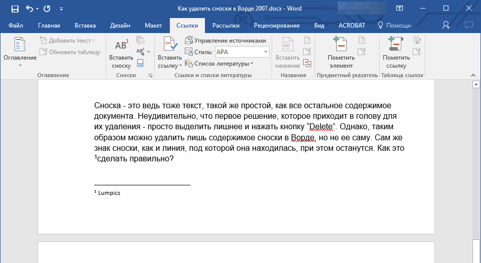Click Пометить элемент index icon
The height and width of the screenshot is (263, 481).
coord(341,54)
